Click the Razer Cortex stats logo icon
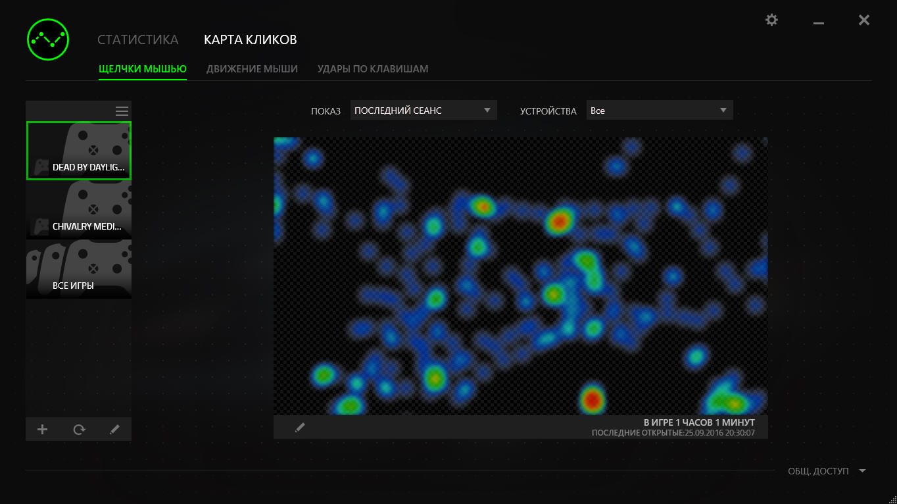Image resolution: width=897 pixels, height=504 pixels. pyautogui.click(x=47, y=39)
